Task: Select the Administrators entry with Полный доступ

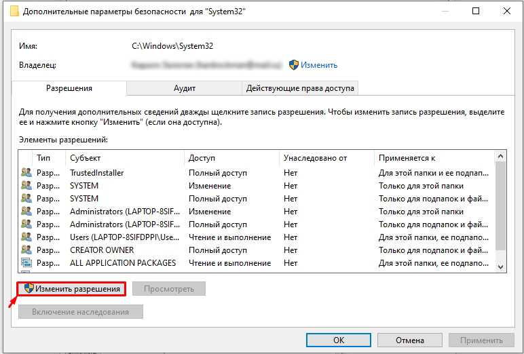Action: point(257,224)
